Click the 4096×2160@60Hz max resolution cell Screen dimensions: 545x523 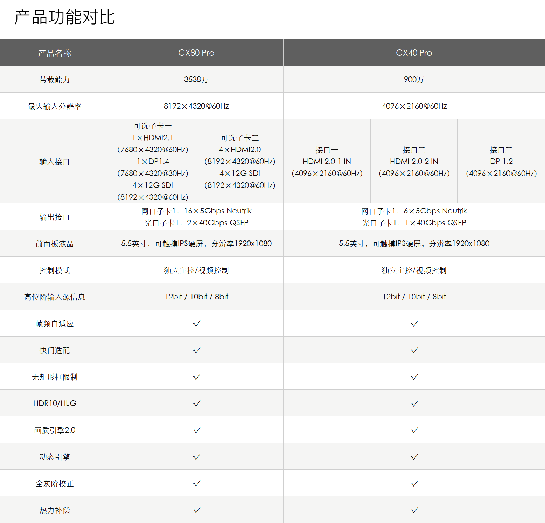[x=414, y=106]
